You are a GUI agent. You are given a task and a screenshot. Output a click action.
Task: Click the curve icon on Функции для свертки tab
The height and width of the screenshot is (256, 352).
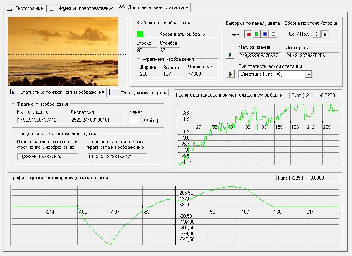[112, 92]
